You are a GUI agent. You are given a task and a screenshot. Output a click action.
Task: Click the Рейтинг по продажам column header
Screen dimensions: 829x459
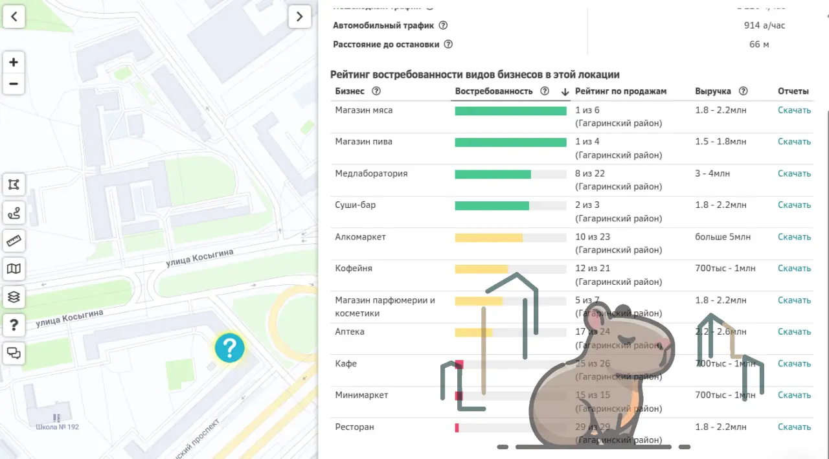click(x=620, y=91)
